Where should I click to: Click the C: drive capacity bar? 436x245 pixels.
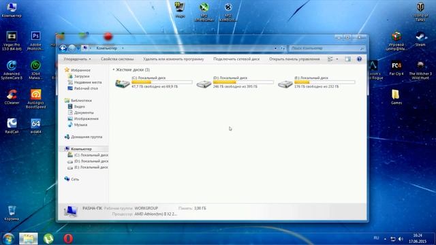coord(162,82)
